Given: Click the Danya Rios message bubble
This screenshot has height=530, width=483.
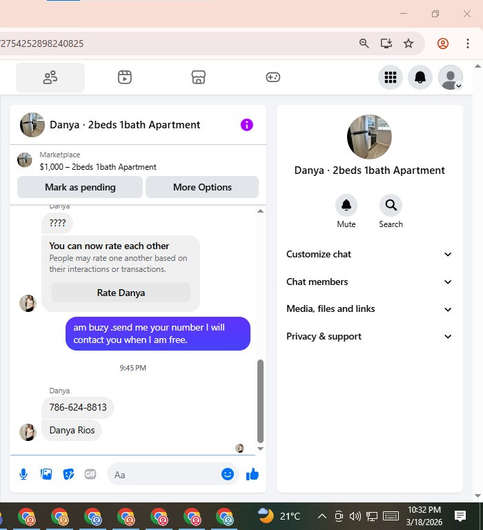Looking at the screenshot, I should pyautogui.click(x=72, y=430).
